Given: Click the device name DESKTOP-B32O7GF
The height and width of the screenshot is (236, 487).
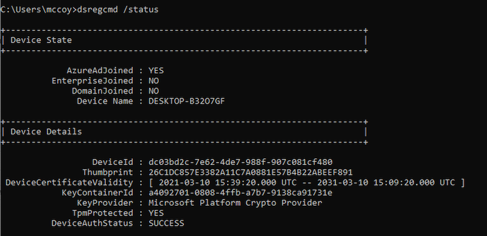Looking at the screenshot, I should coord(187,101).
